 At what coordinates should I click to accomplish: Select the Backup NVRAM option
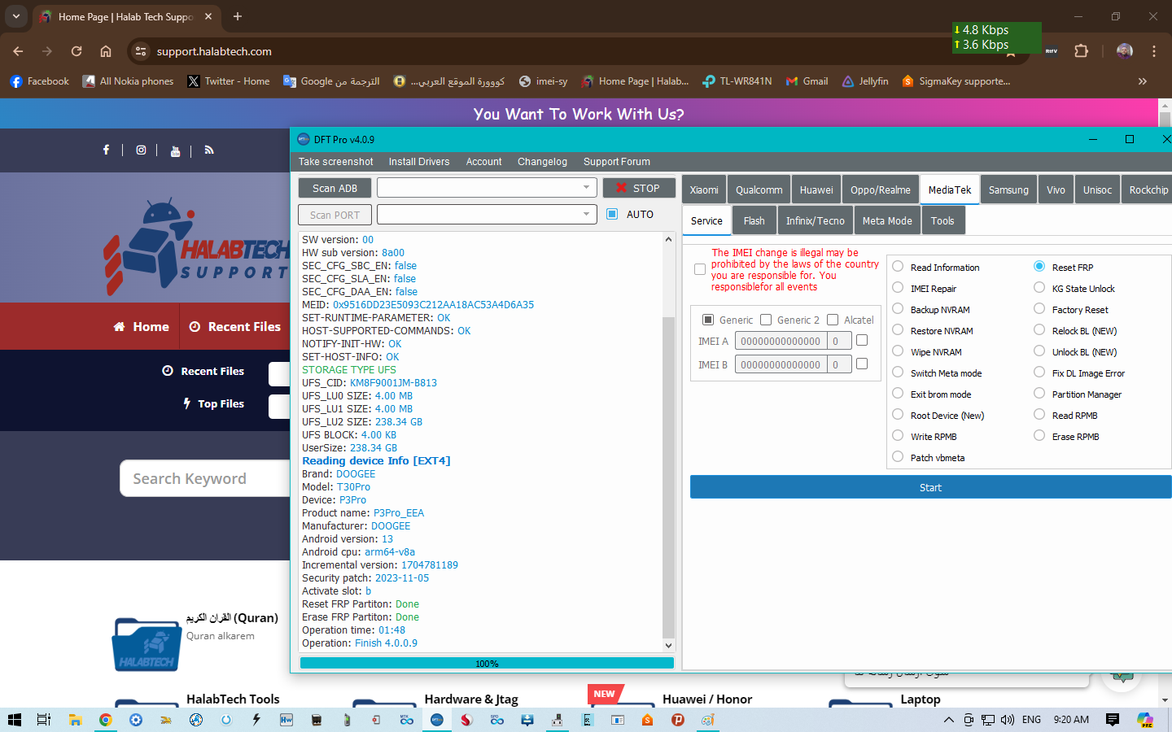(898, 309)
